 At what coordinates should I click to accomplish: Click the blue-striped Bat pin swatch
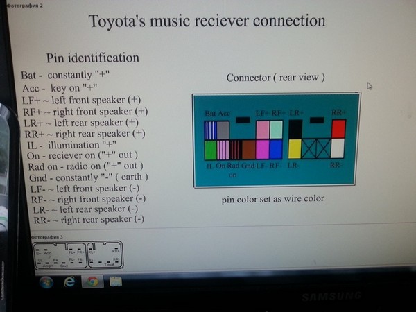click(211, 130)
